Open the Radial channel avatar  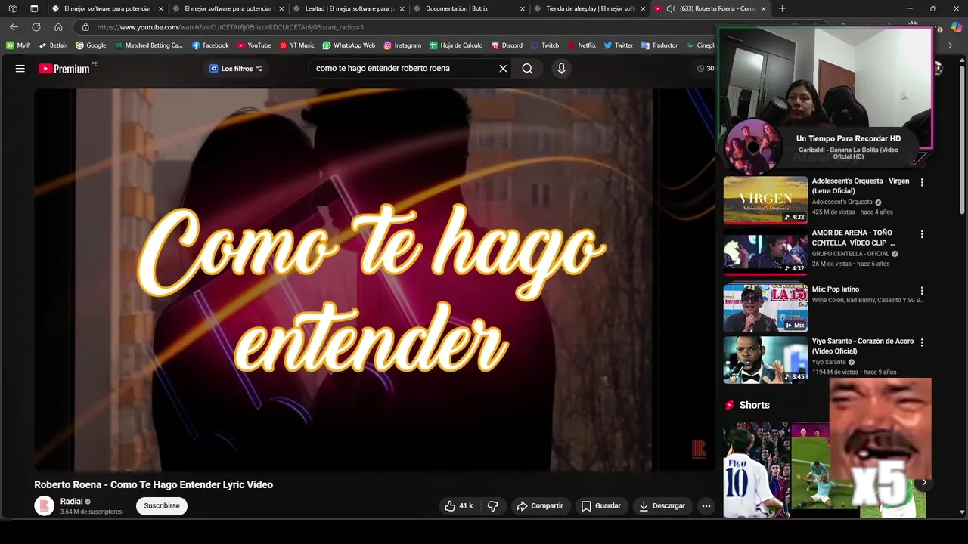click(x=45, y=506)
